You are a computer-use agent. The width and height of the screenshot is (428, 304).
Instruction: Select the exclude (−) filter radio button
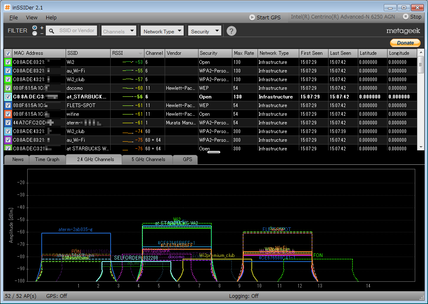point(35,33)
